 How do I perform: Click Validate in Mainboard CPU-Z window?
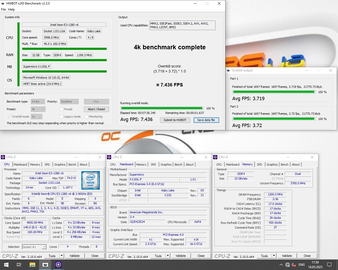click(181, 256)
